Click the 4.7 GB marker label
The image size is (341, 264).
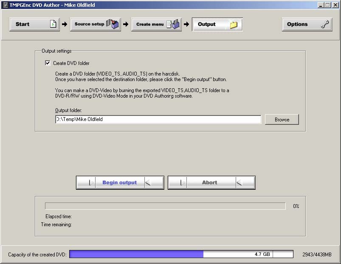point(262,254)
